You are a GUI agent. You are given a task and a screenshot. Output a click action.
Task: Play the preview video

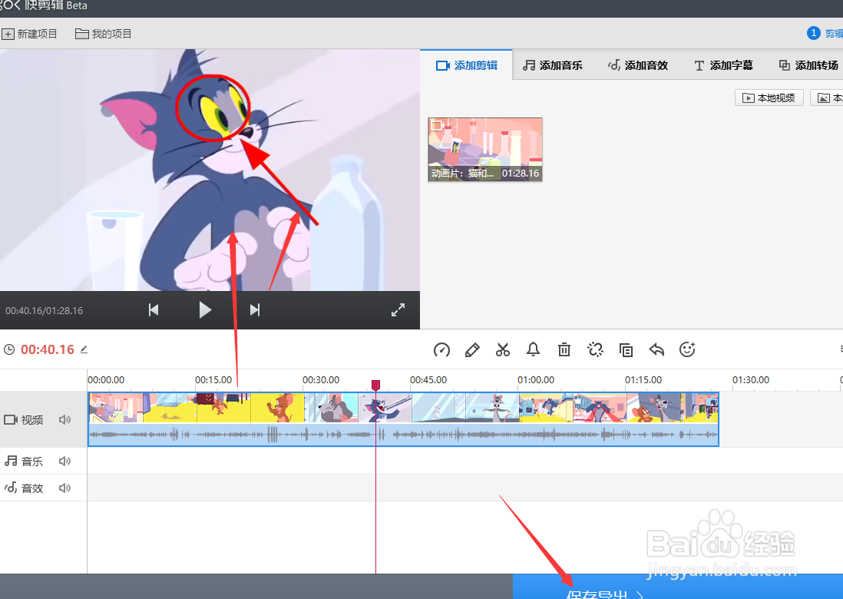(x=205, y=309)
